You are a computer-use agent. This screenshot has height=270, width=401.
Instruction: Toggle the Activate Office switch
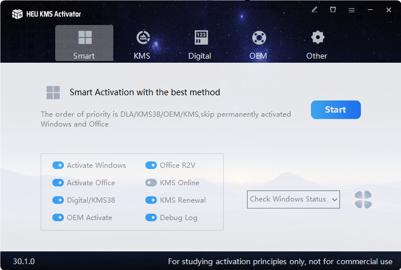pos(58,183)
